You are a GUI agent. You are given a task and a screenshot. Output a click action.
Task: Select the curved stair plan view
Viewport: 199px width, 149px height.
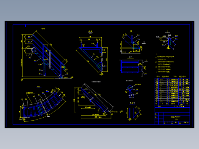[43, 104]
